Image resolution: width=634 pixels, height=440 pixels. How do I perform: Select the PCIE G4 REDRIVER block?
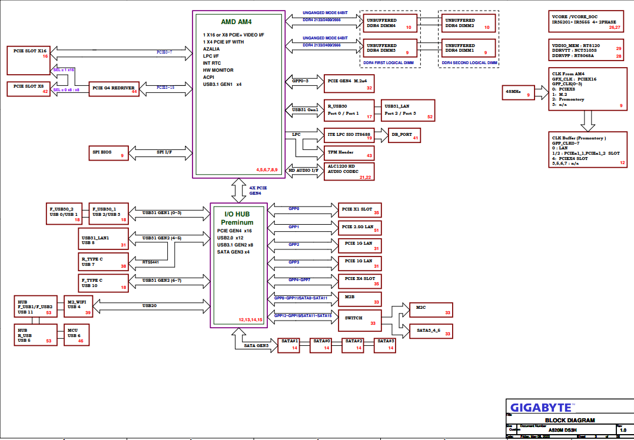click(x=113, y=89)
